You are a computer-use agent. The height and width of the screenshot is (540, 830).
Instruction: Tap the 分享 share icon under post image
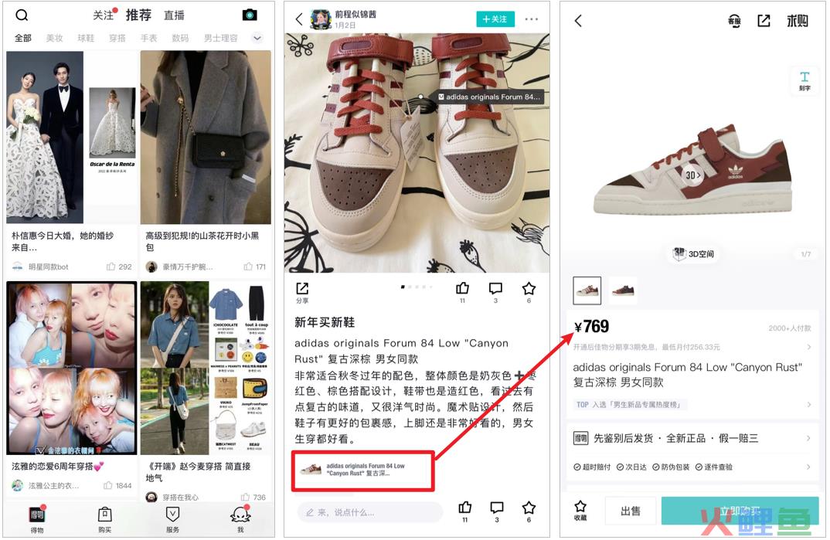click(x=302, y=293)
